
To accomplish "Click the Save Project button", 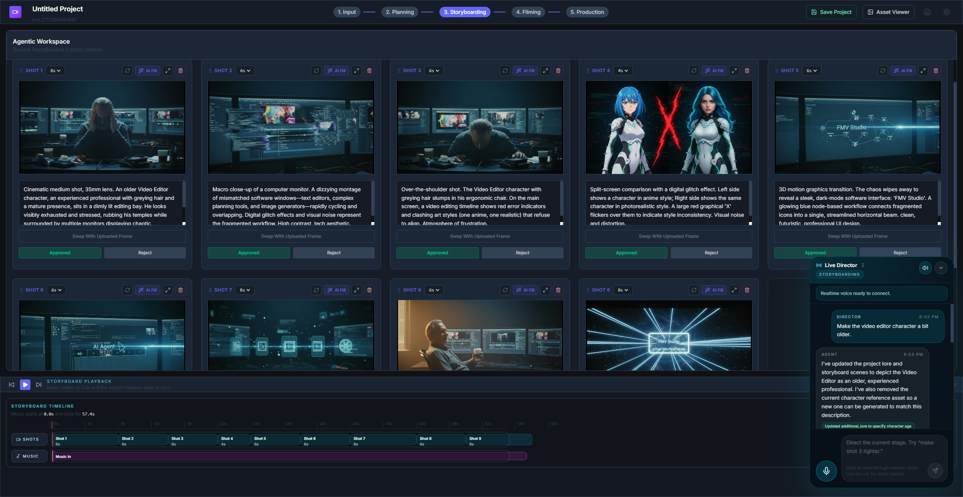I will pyautogui.click(x=831, y=12).
